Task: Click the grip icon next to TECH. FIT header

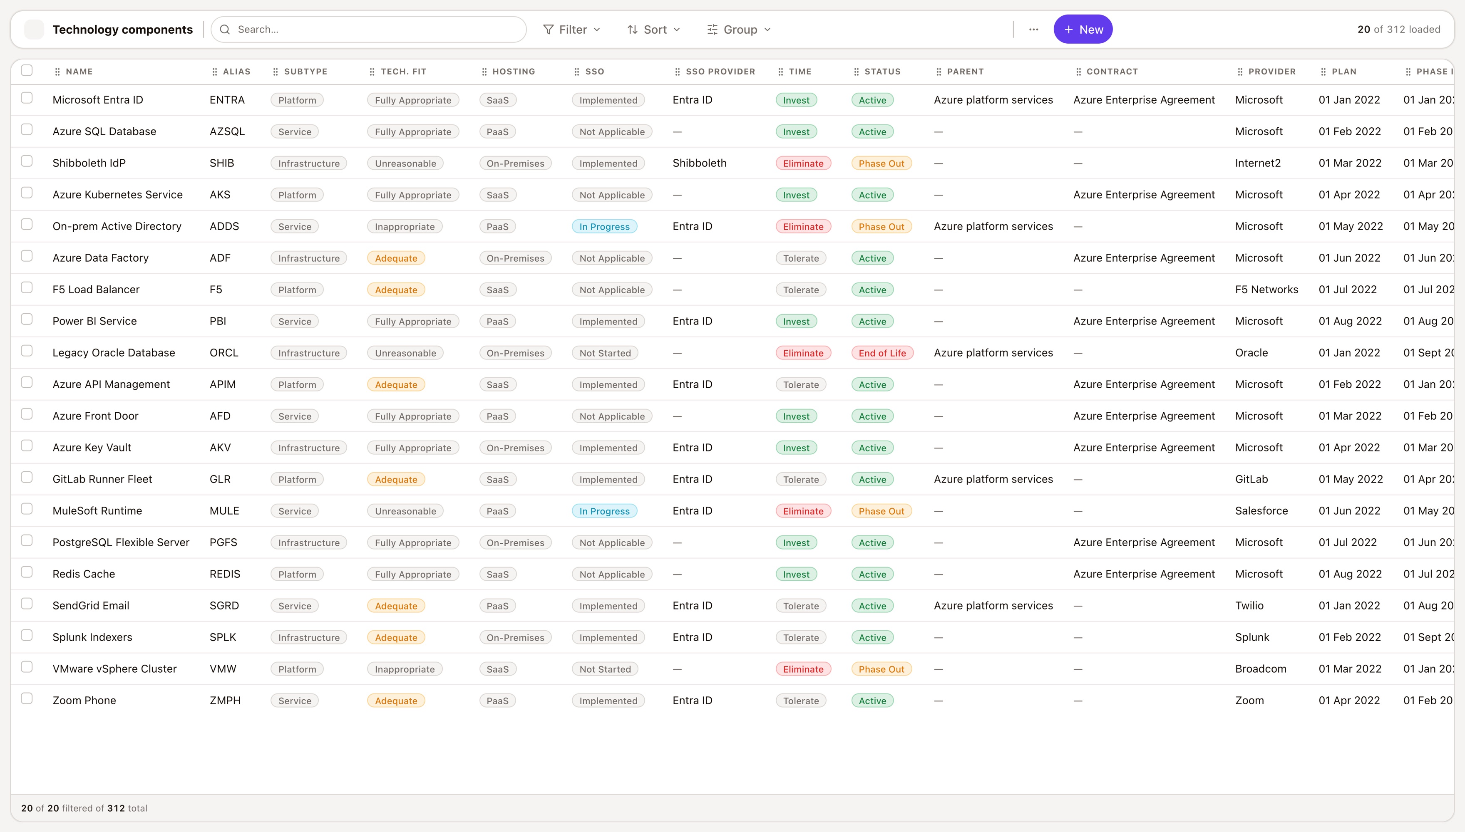Action: (372, 72)
